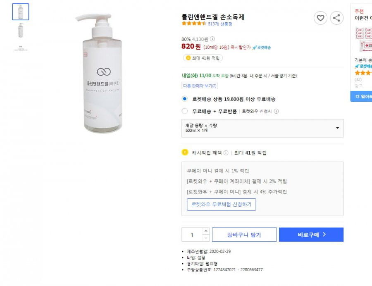Open the 513개 상품평 reviews link
The image size is (372, 286).
click(x=220, y=24)
